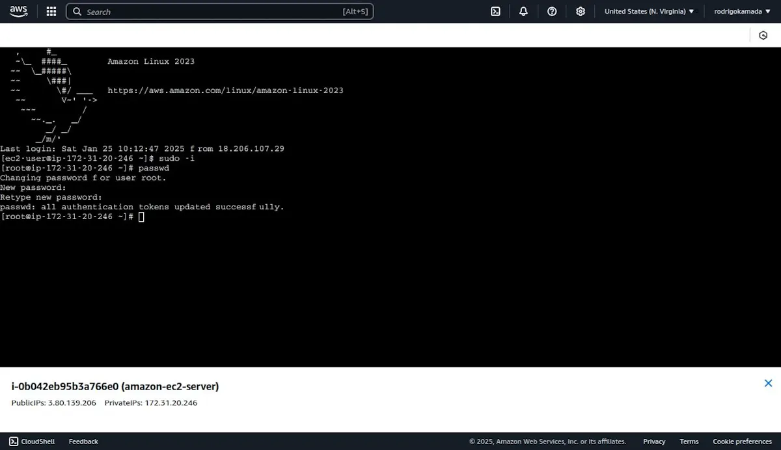Focus the AWS Search field
781x450 pixels.
[220, 12]
